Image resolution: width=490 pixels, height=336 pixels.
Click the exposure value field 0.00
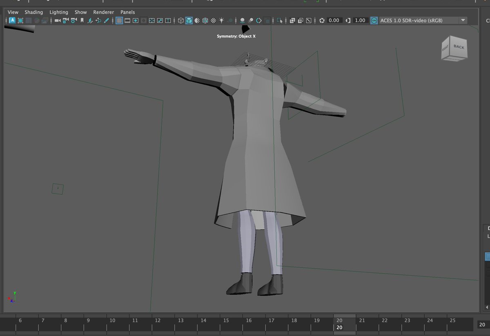click(334, 20)
